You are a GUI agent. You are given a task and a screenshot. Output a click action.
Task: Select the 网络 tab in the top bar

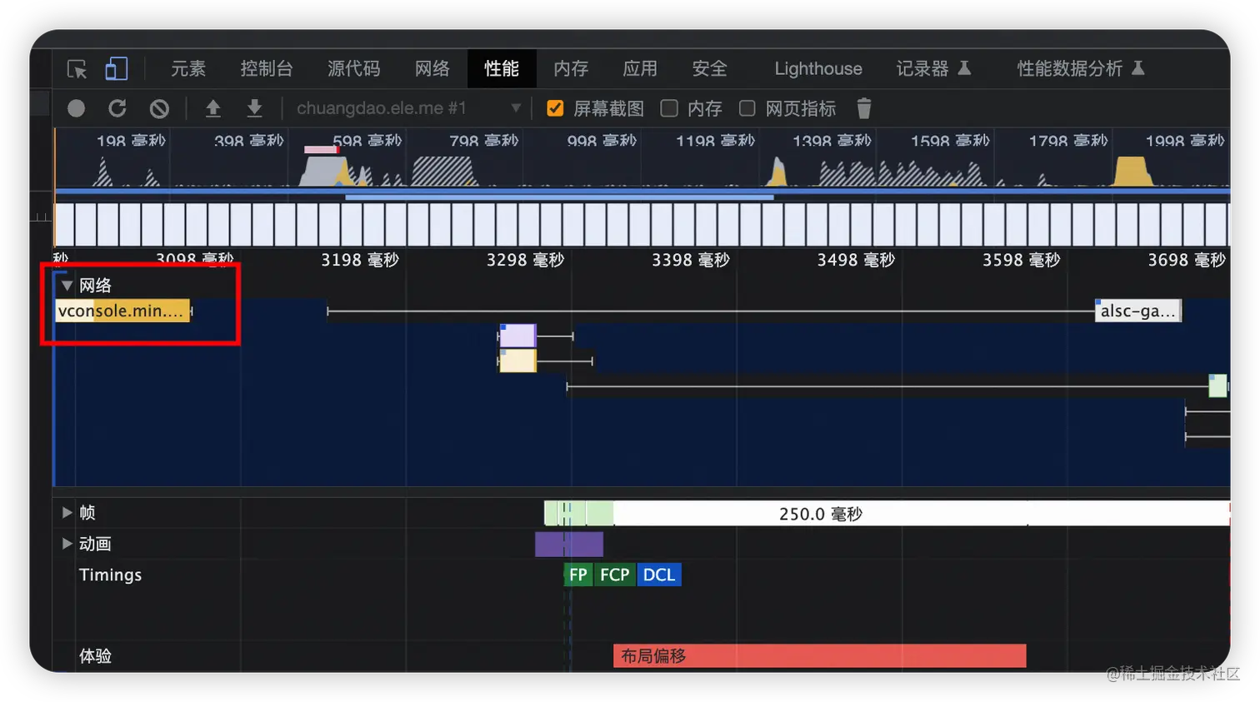[432, 68]
